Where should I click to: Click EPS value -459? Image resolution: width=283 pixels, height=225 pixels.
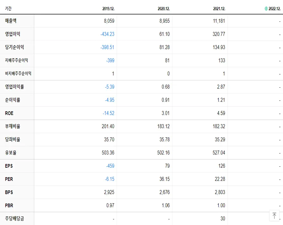[110, 166]
